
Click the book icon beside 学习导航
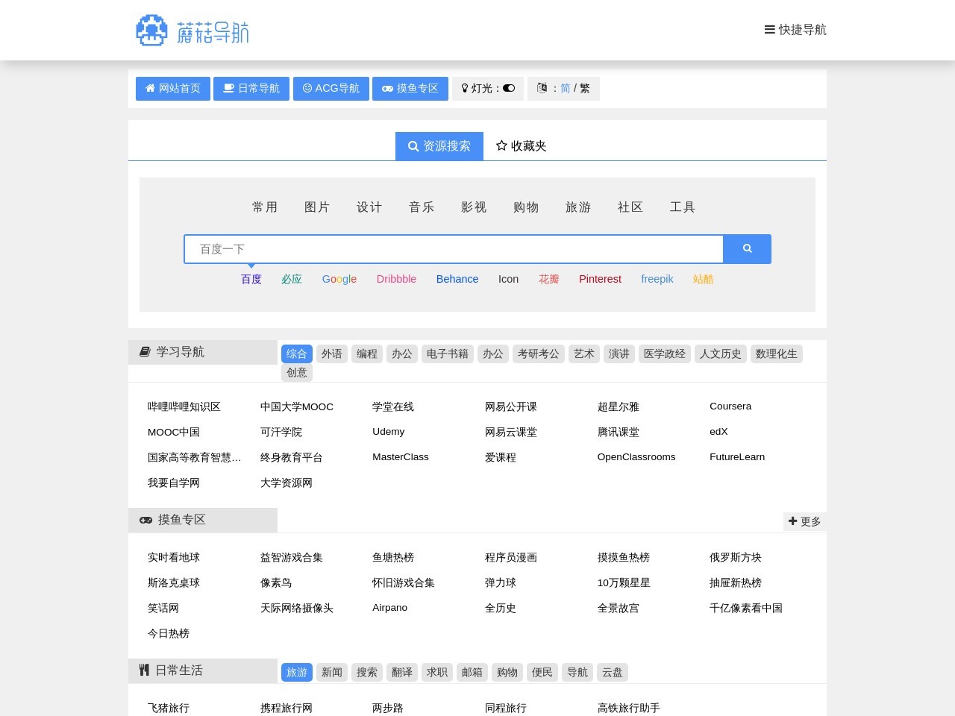click(x=145, y=352)
